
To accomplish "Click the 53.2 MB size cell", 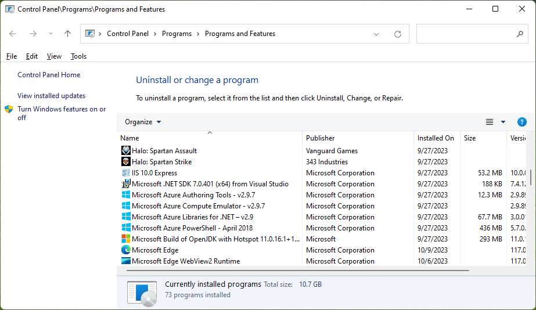I will tap(490, 172).
